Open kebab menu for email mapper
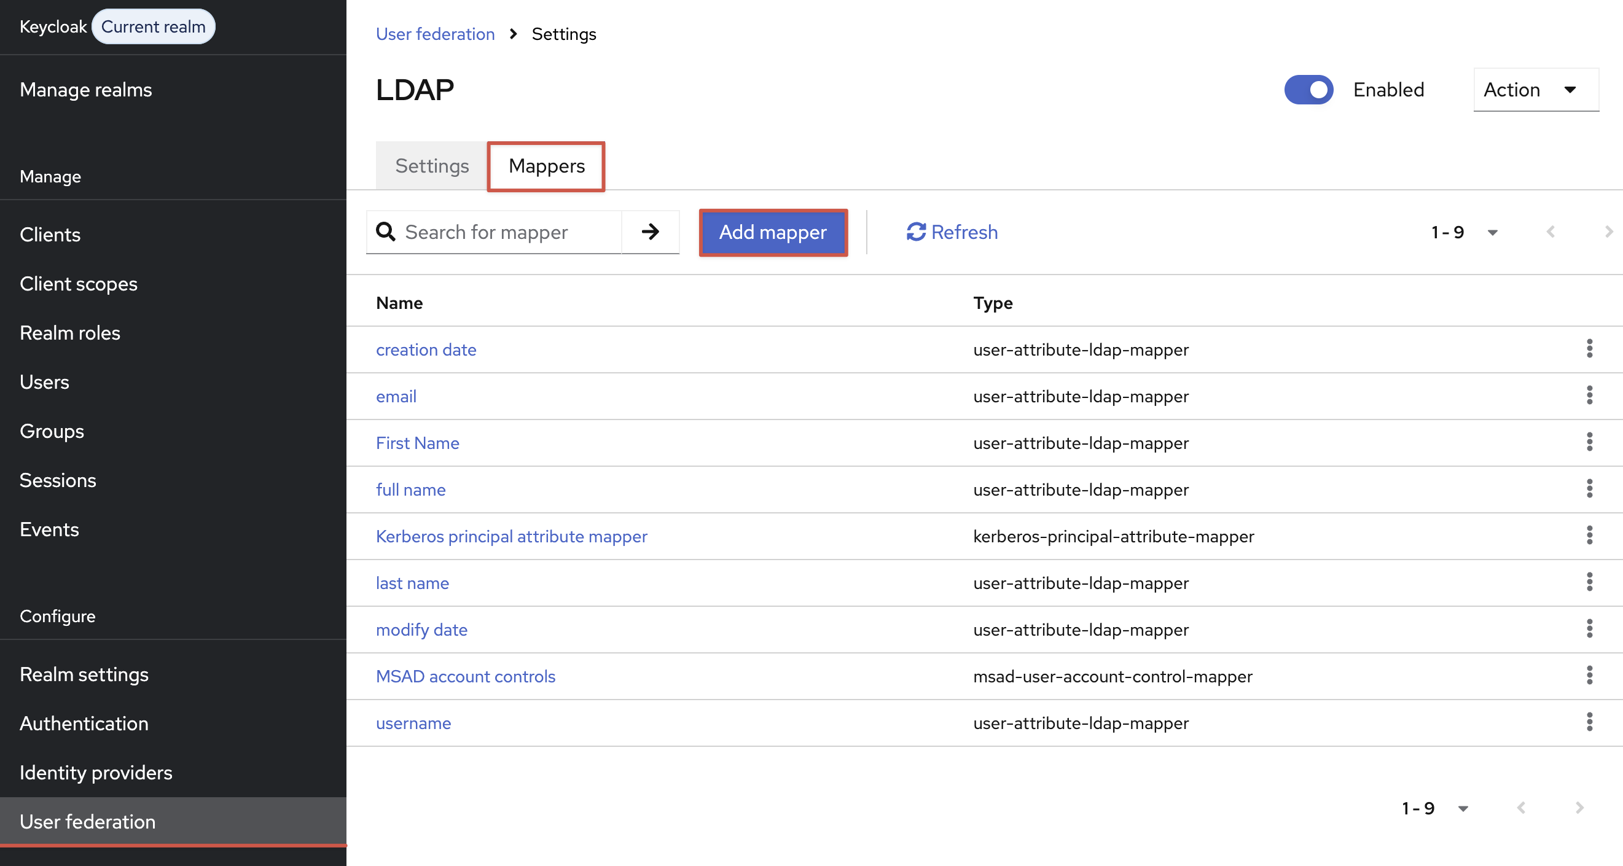 [x=1589, y=396]
